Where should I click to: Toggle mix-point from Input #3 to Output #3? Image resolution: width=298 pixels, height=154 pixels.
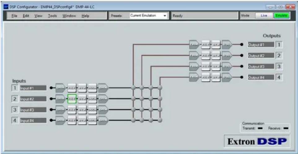151,109
